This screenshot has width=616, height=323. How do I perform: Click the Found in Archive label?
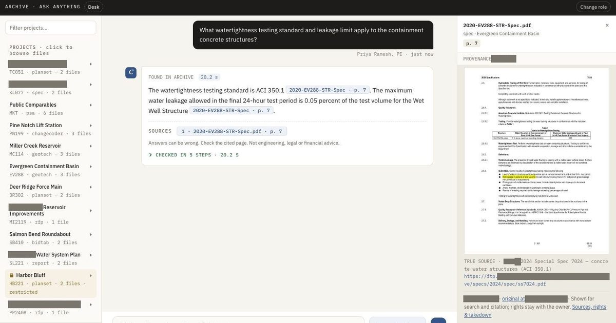click(x=171, y=77)
